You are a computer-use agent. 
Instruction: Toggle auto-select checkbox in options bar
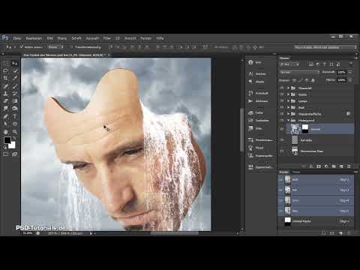[x=22, y=46]
